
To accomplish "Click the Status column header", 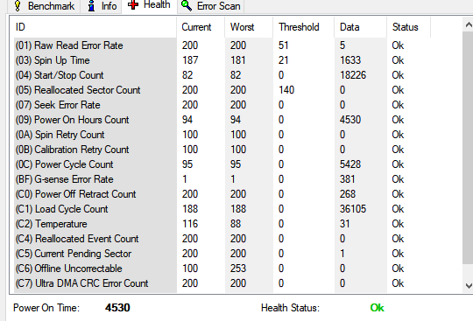I will [409, 27].
